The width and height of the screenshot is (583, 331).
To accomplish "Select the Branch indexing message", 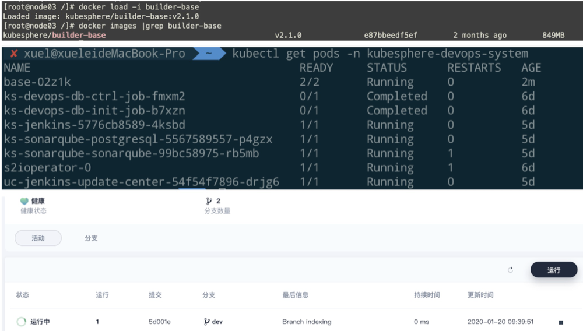I will [307, 322].
